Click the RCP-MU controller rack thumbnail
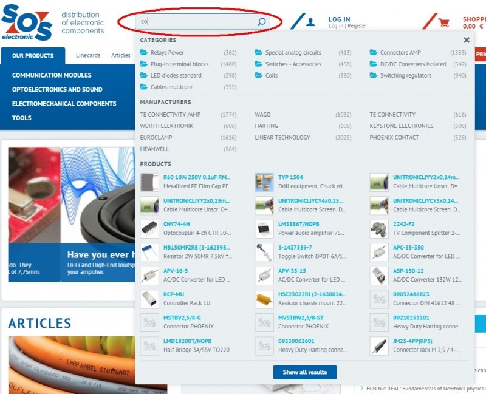 click(x=149, y=299)
